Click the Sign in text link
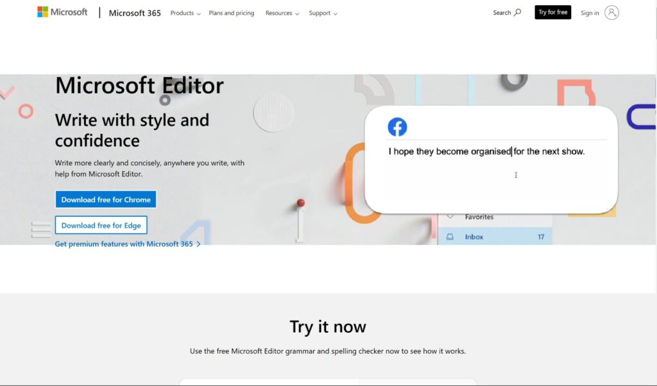 pos(590,13)
